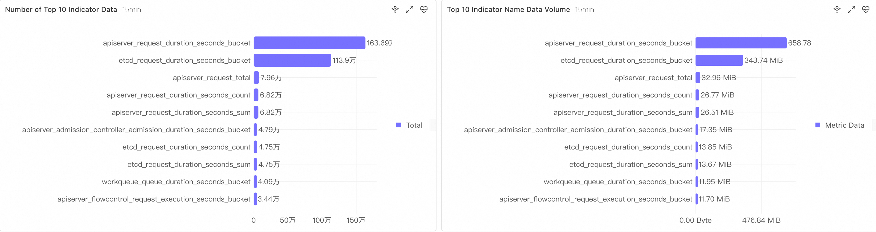Click the 4.79万 value label
Image resolution: width=876 pixels, height=232 pixels.
click(x=269, y=129)
